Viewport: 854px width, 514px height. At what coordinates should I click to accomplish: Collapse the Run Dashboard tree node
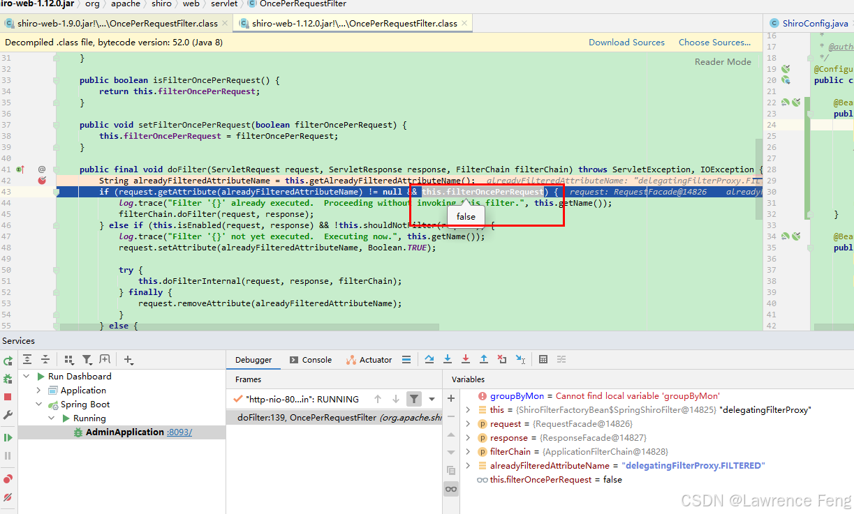click(27, 376)
